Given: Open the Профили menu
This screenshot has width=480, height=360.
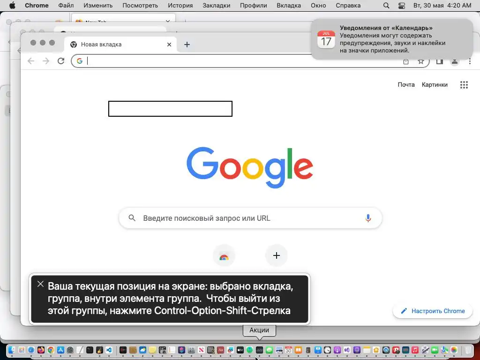Looking at the screenshot, I should pyautogui.click(x=254, y=6).
